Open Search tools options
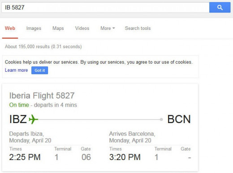Viewport: 233px width, 173px height. 138,28
